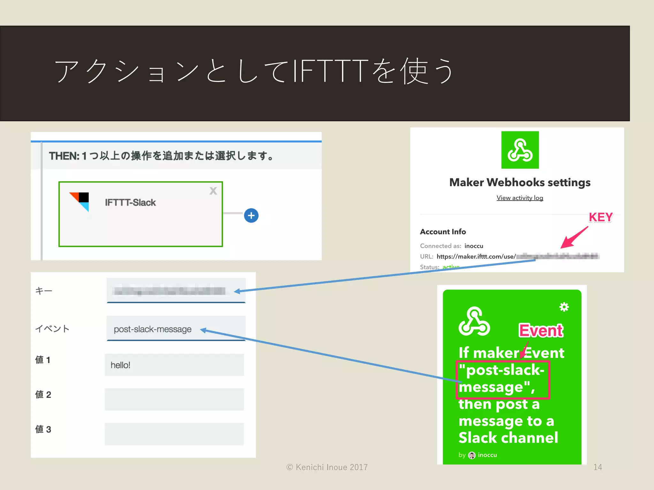Click the empty 値 2 input field

pos(174,399)
